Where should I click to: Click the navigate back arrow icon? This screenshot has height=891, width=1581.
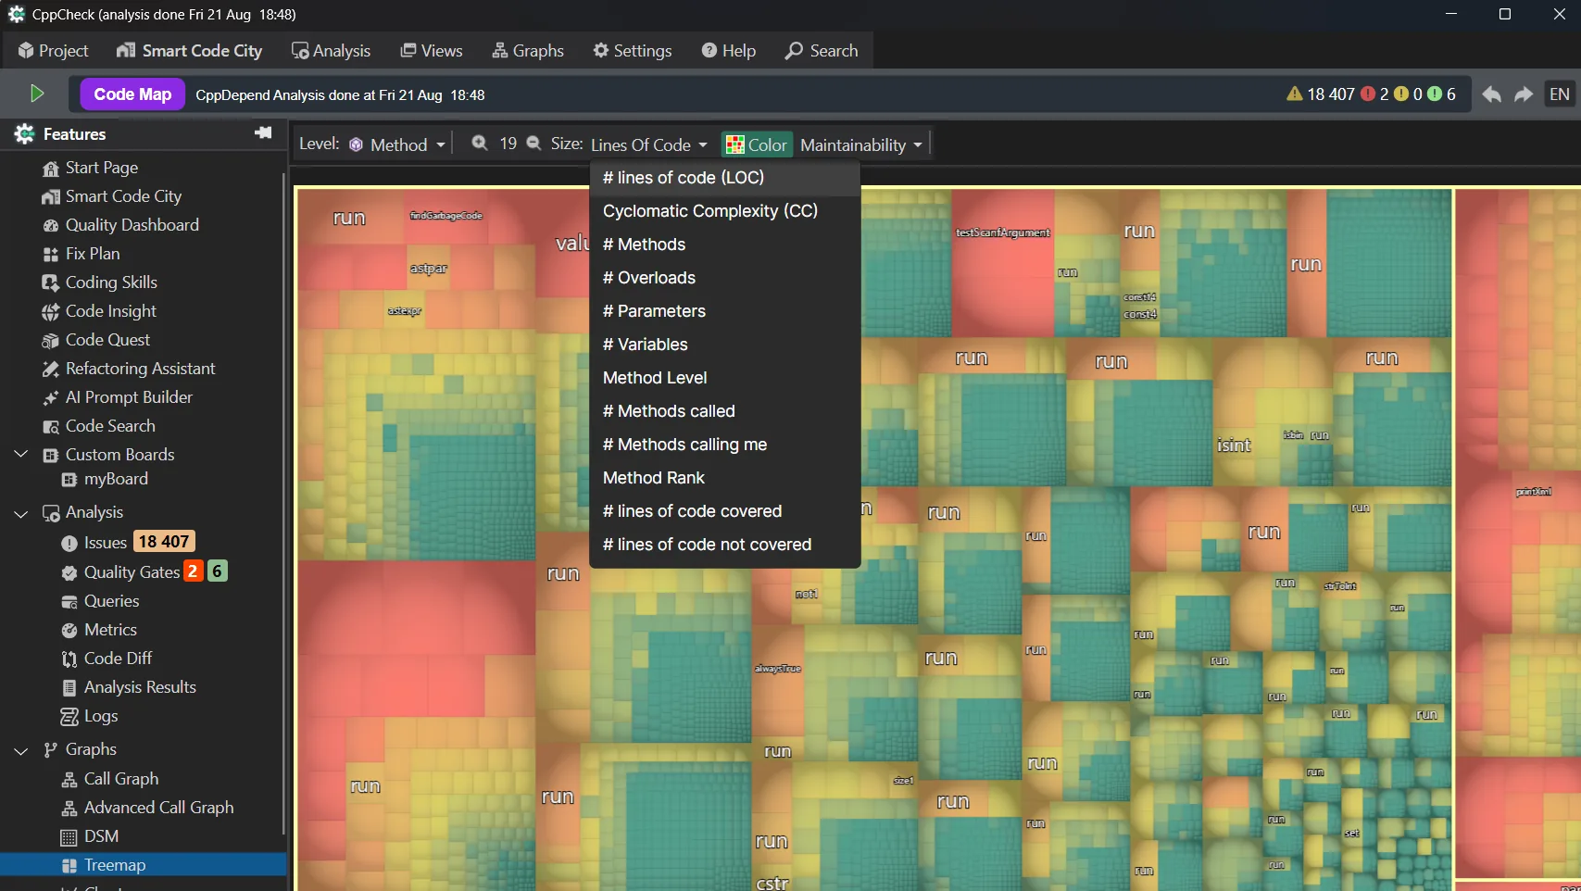coord(1491,94)
